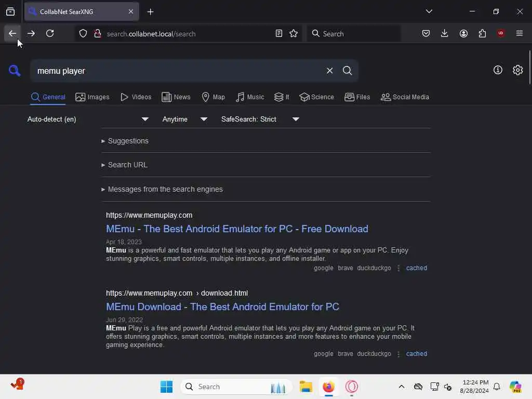Image resolution: width=532 pixels, height=399 pixels.
Task: Click the browser toolbar Search box
Action: click(x=353, y=34)
